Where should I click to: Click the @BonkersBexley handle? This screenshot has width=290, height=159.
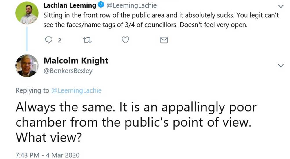[x=68, y=70]
